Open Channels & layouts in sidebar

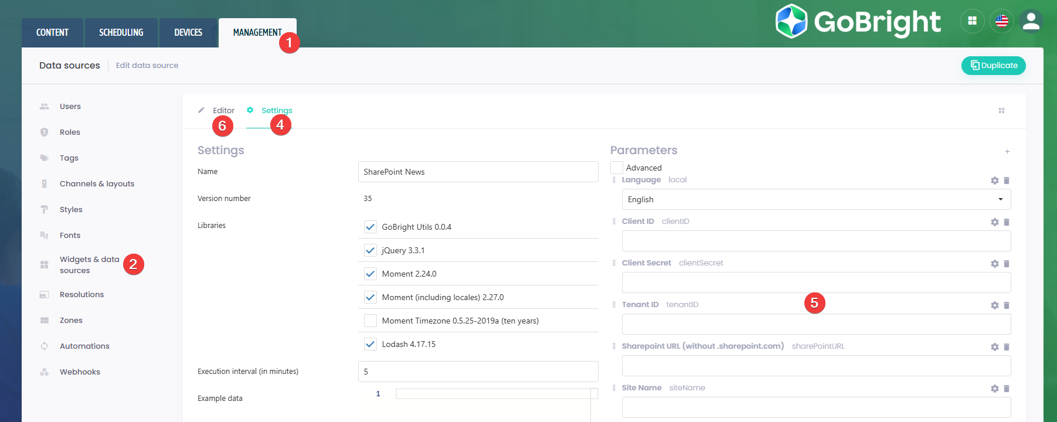tap(97, 183)
